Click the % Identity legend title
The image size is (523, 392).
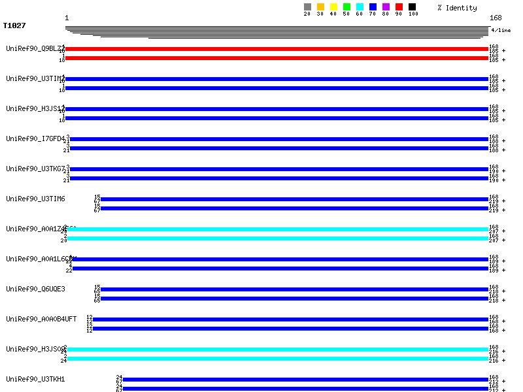(x=457, y=8)
